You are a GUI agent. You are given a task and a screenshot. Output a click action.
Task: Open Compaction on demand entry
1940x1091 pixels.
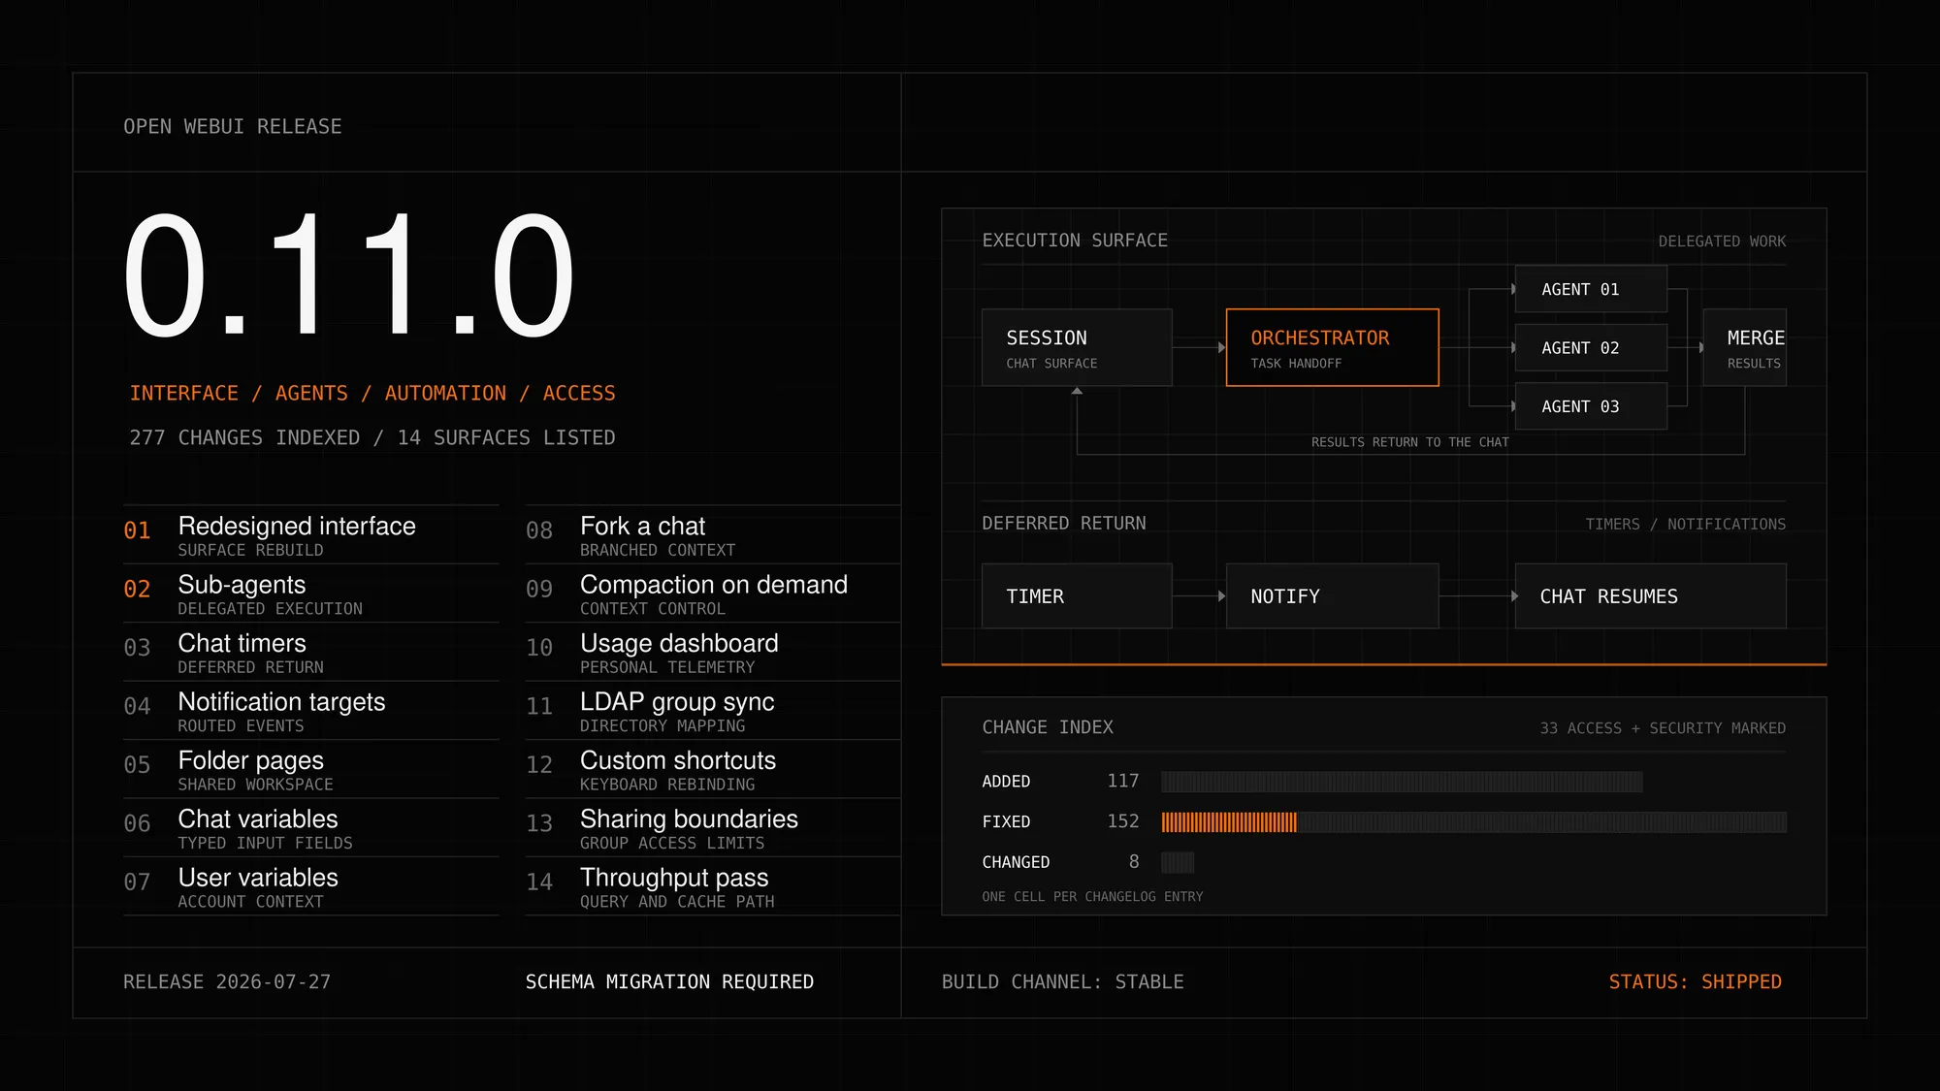(x=713, y=594)
